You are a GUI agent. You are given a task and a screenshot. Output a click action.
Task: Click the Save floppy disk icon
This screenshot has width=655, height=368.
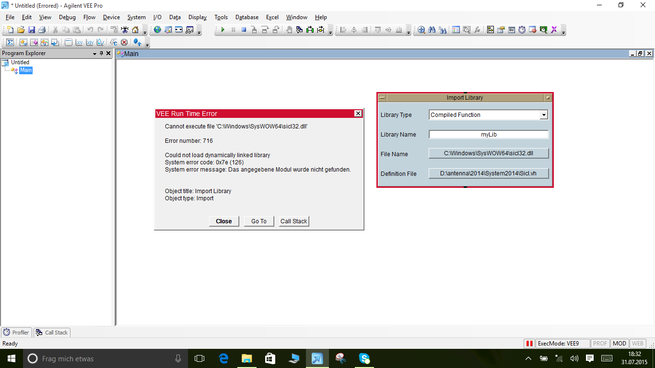(x=32, y=30)
